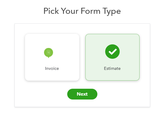Proceed with the green Next pill button
The height and width of the screenshot is (119, 167).
pos(82,94)
